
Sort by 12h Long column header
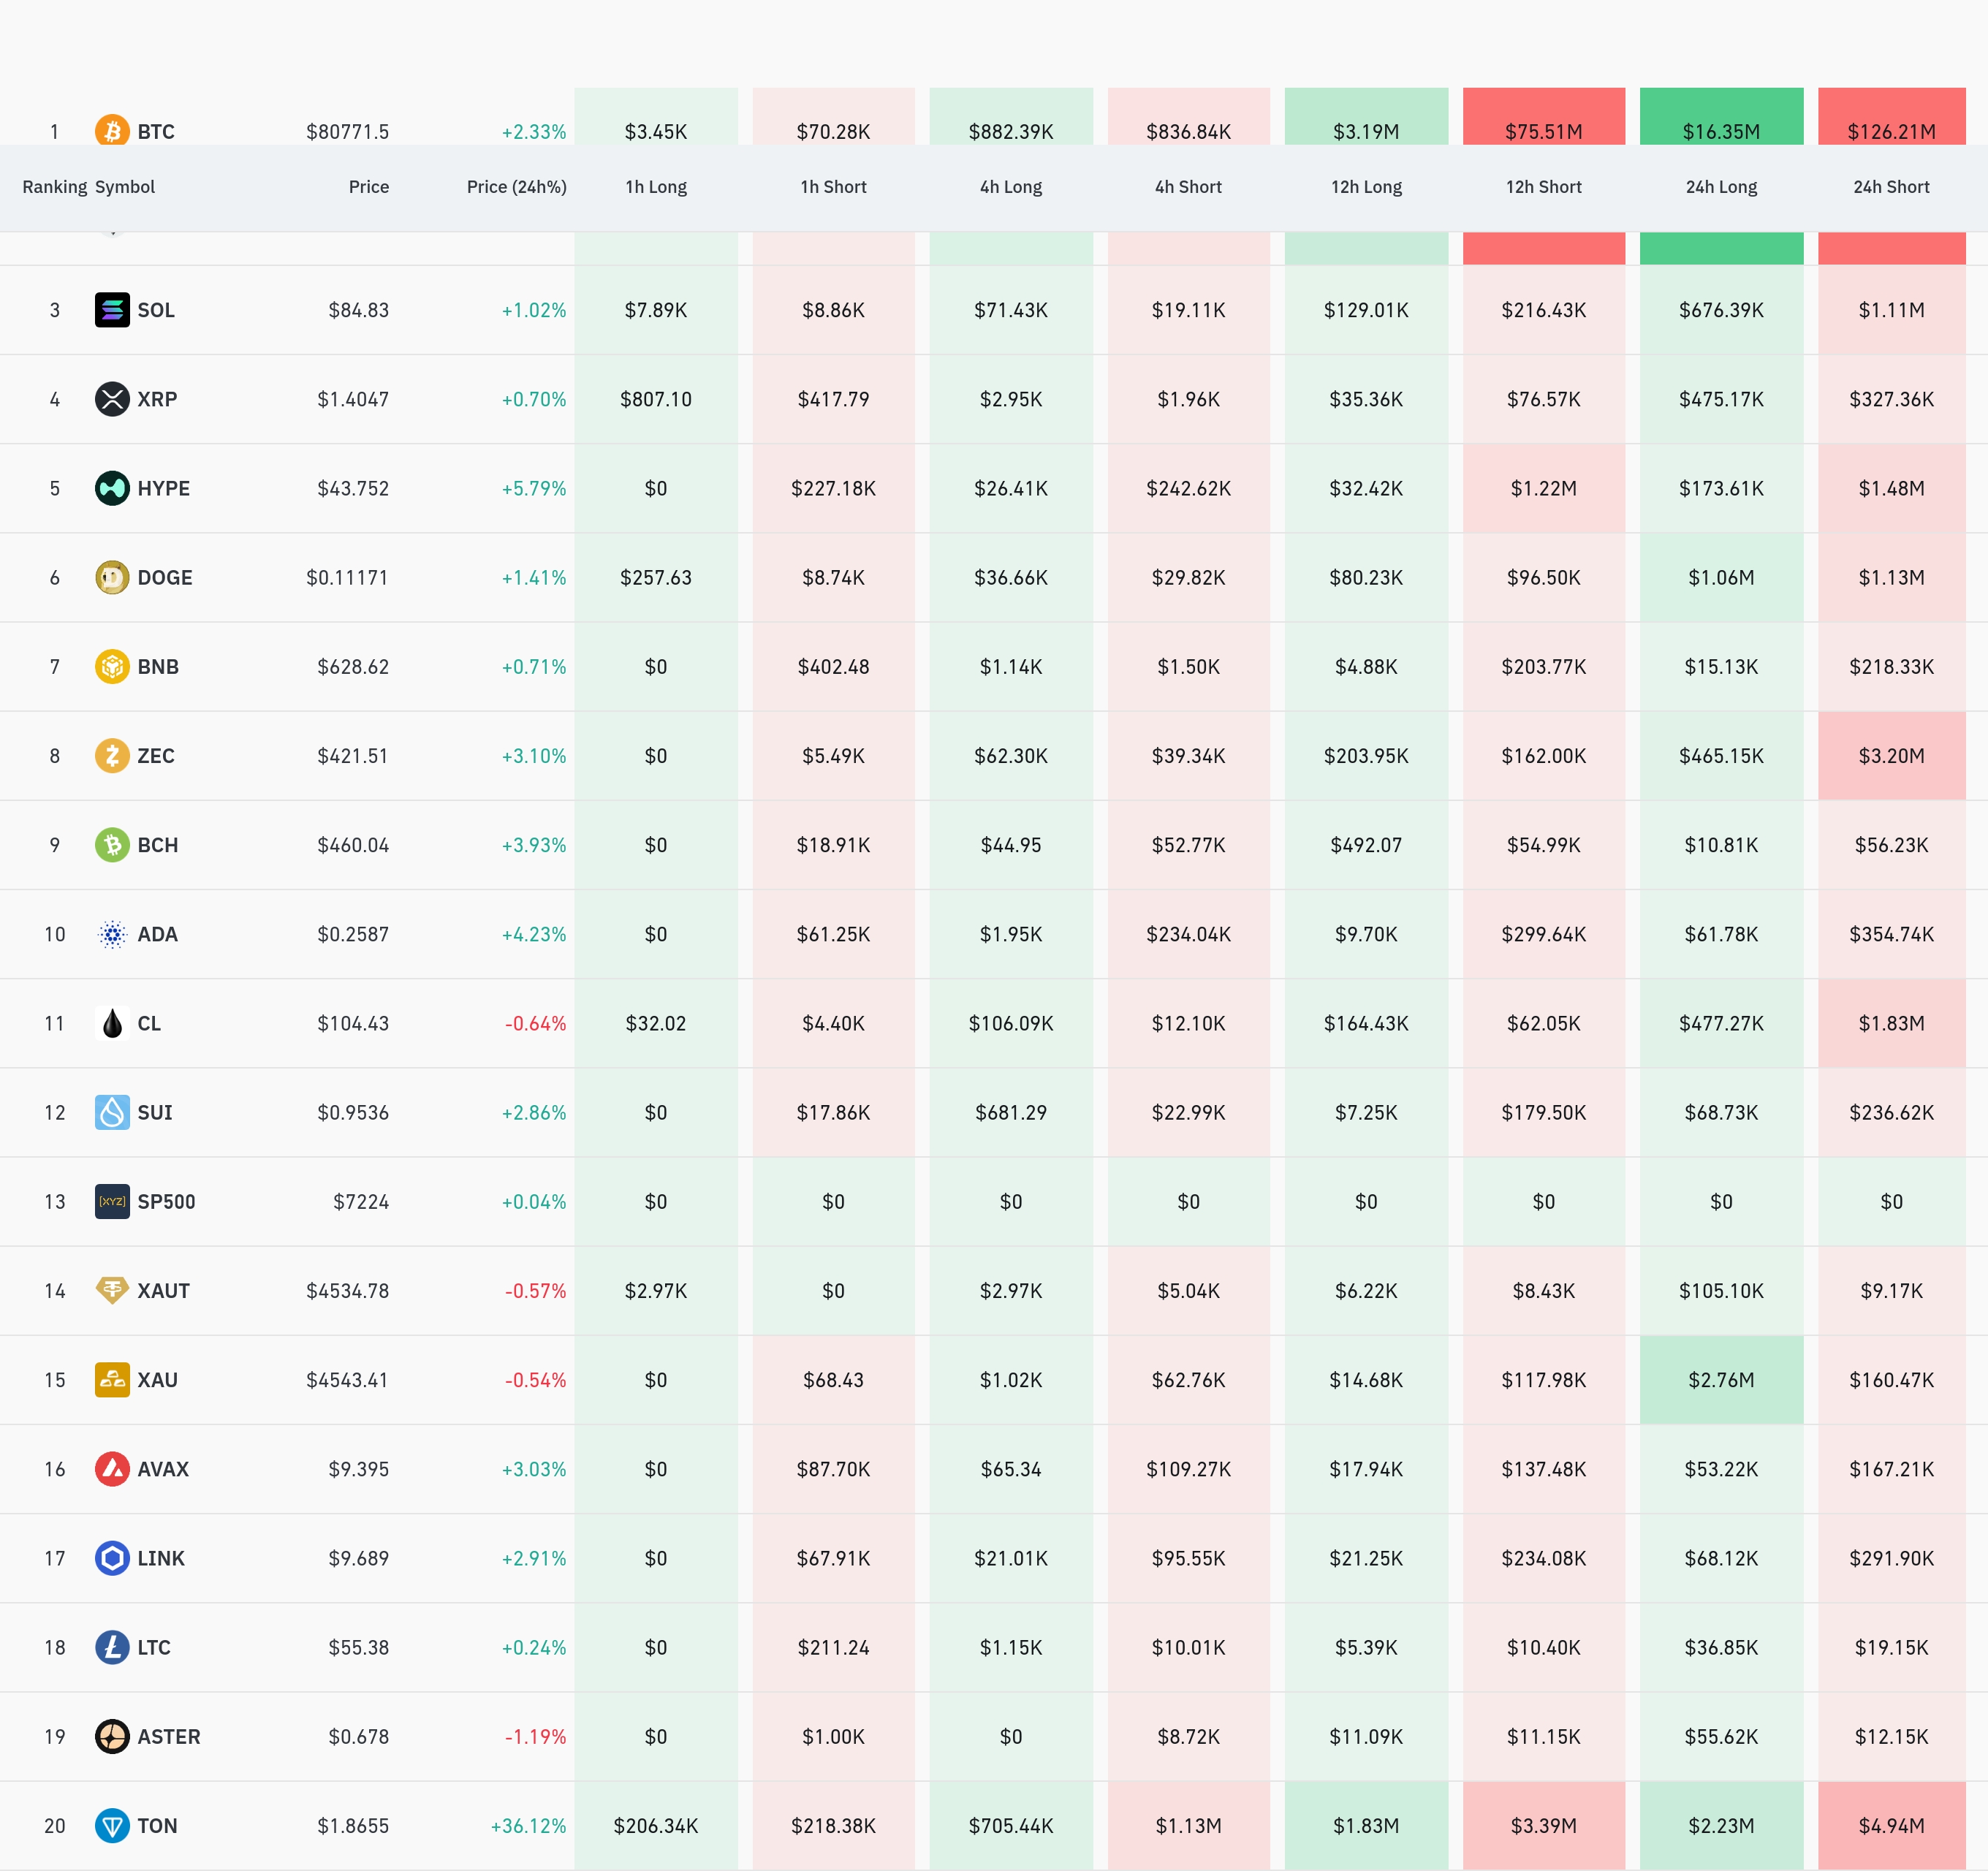(1366, 187)
